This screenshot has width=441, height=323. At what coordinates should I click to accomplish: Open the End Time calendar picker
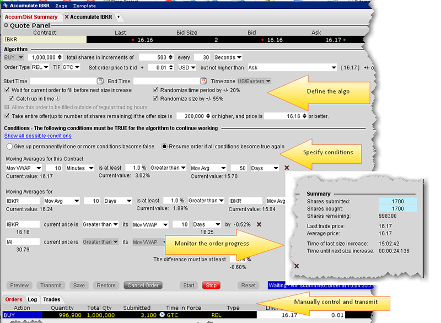(x=203, y=81)
